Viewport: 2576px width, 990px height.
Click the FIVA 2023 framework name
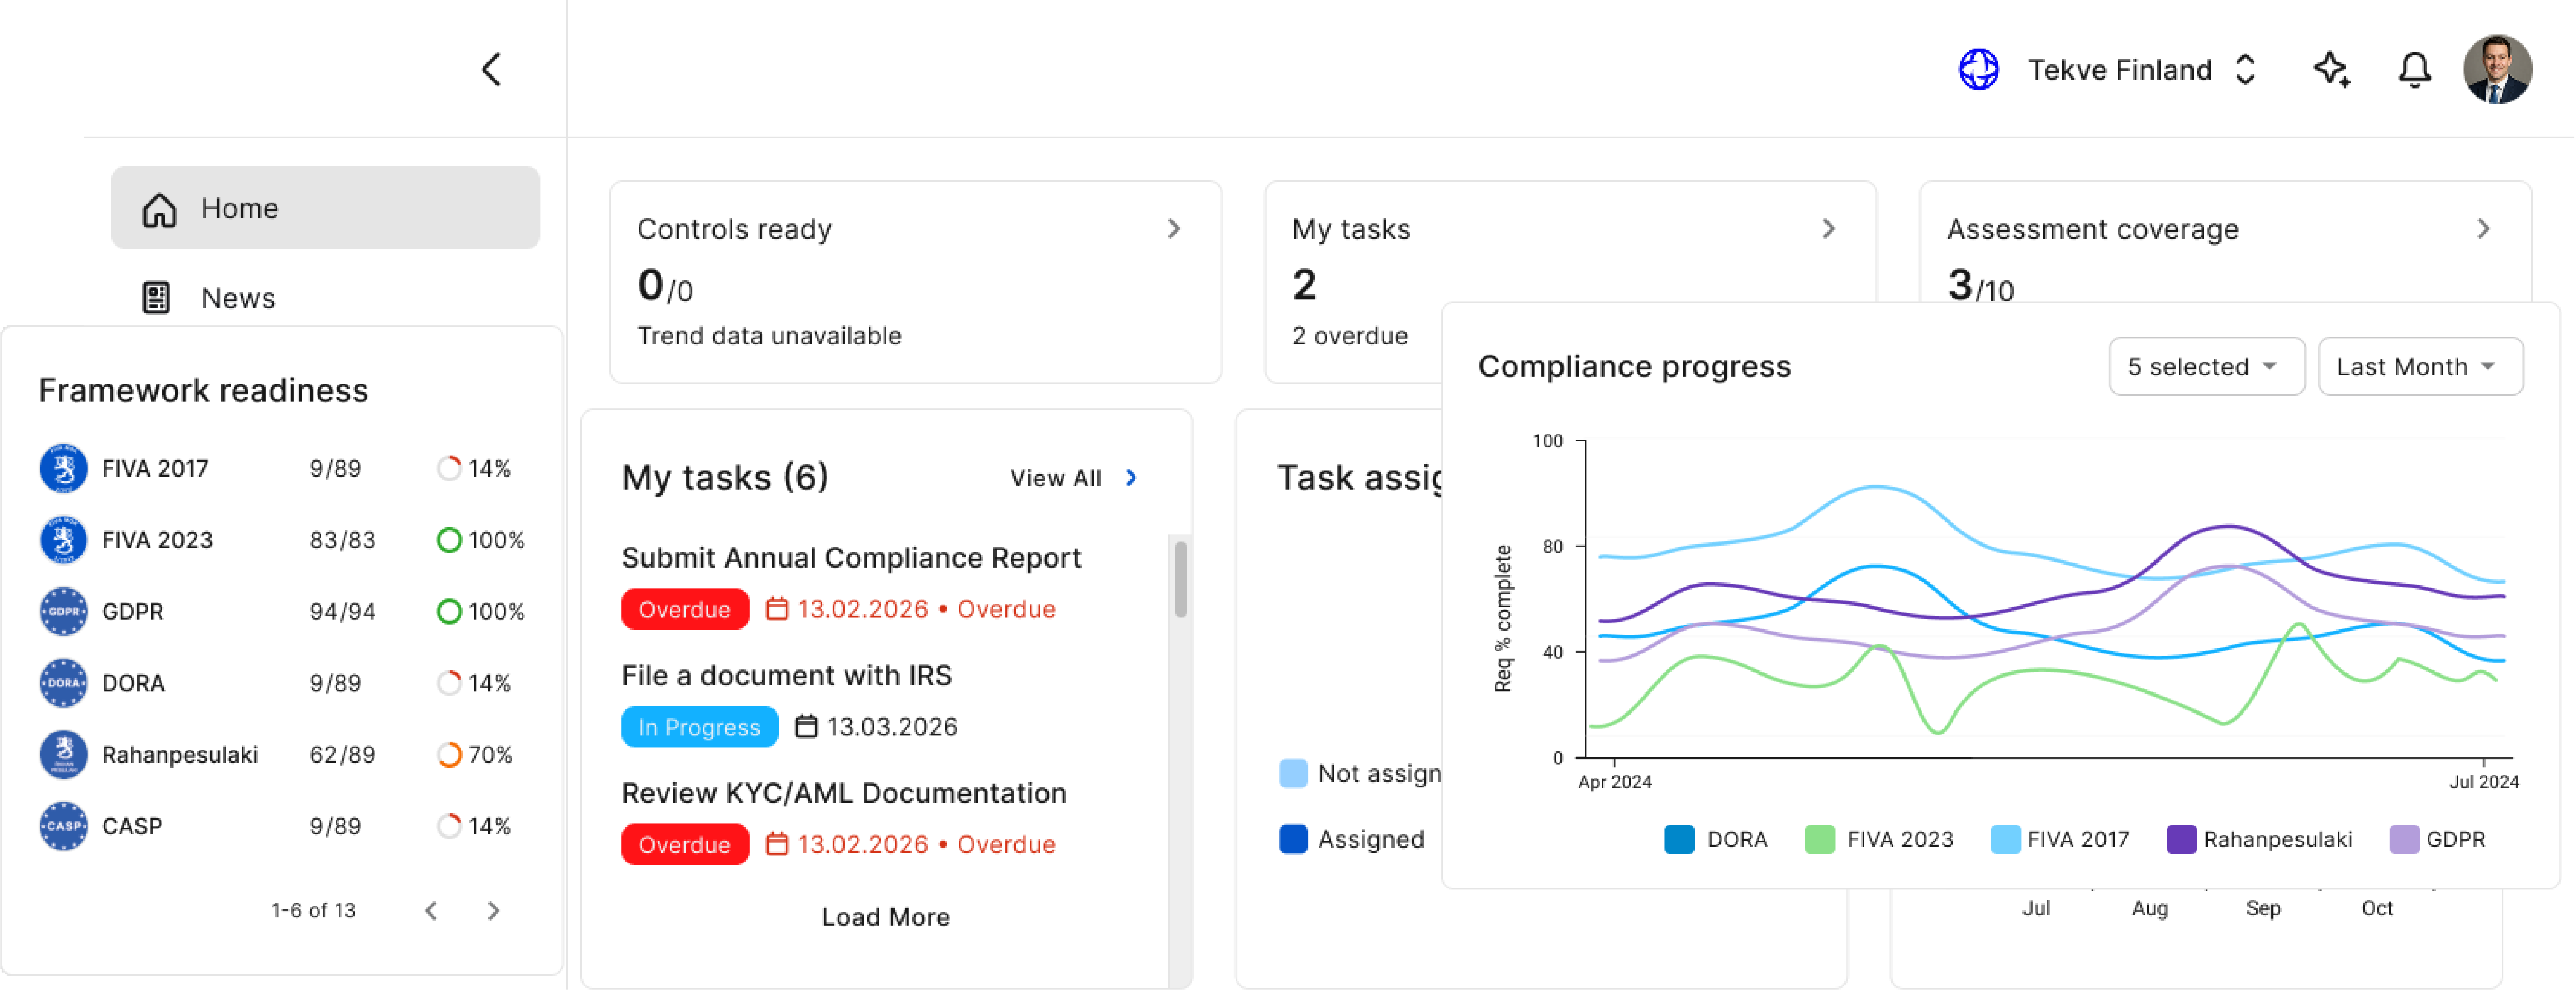click(x=157, y=540)
